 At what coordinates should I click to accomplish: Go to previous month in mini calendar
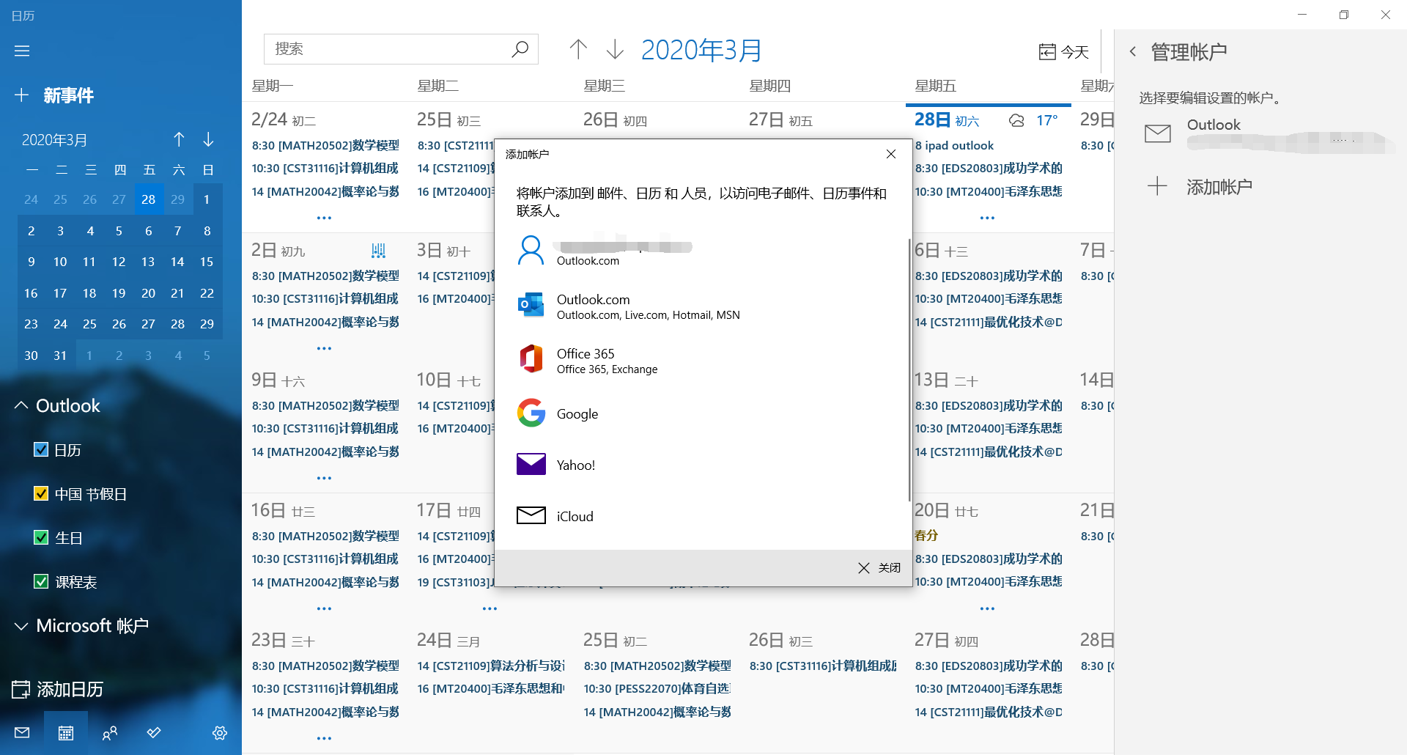coord(179,139)
